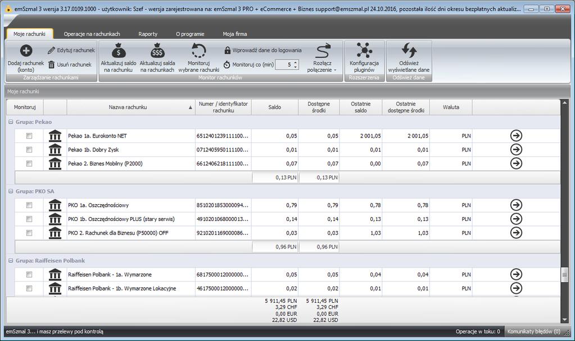Click the arrow icon for Pekao 2. Biznes Mobilny

pos(517,164)
